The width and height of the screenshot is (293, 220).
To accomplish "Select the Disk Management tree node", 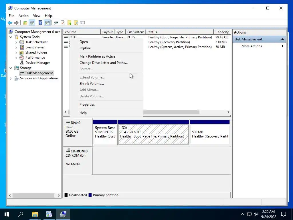I will tap(39, 73).
